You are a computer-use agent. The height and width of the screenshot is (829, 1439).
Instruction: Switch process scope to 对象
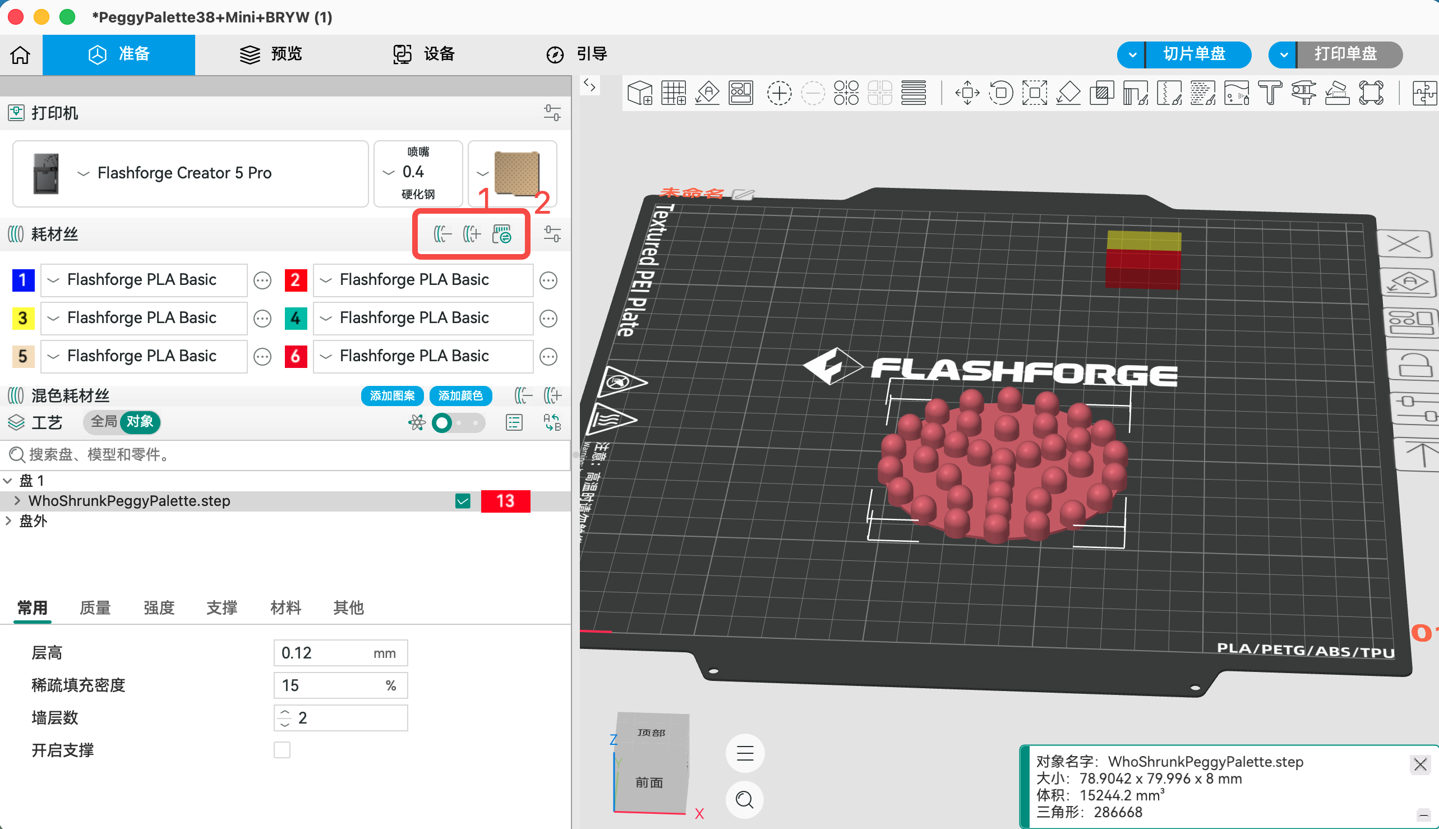tap(140, 421)
